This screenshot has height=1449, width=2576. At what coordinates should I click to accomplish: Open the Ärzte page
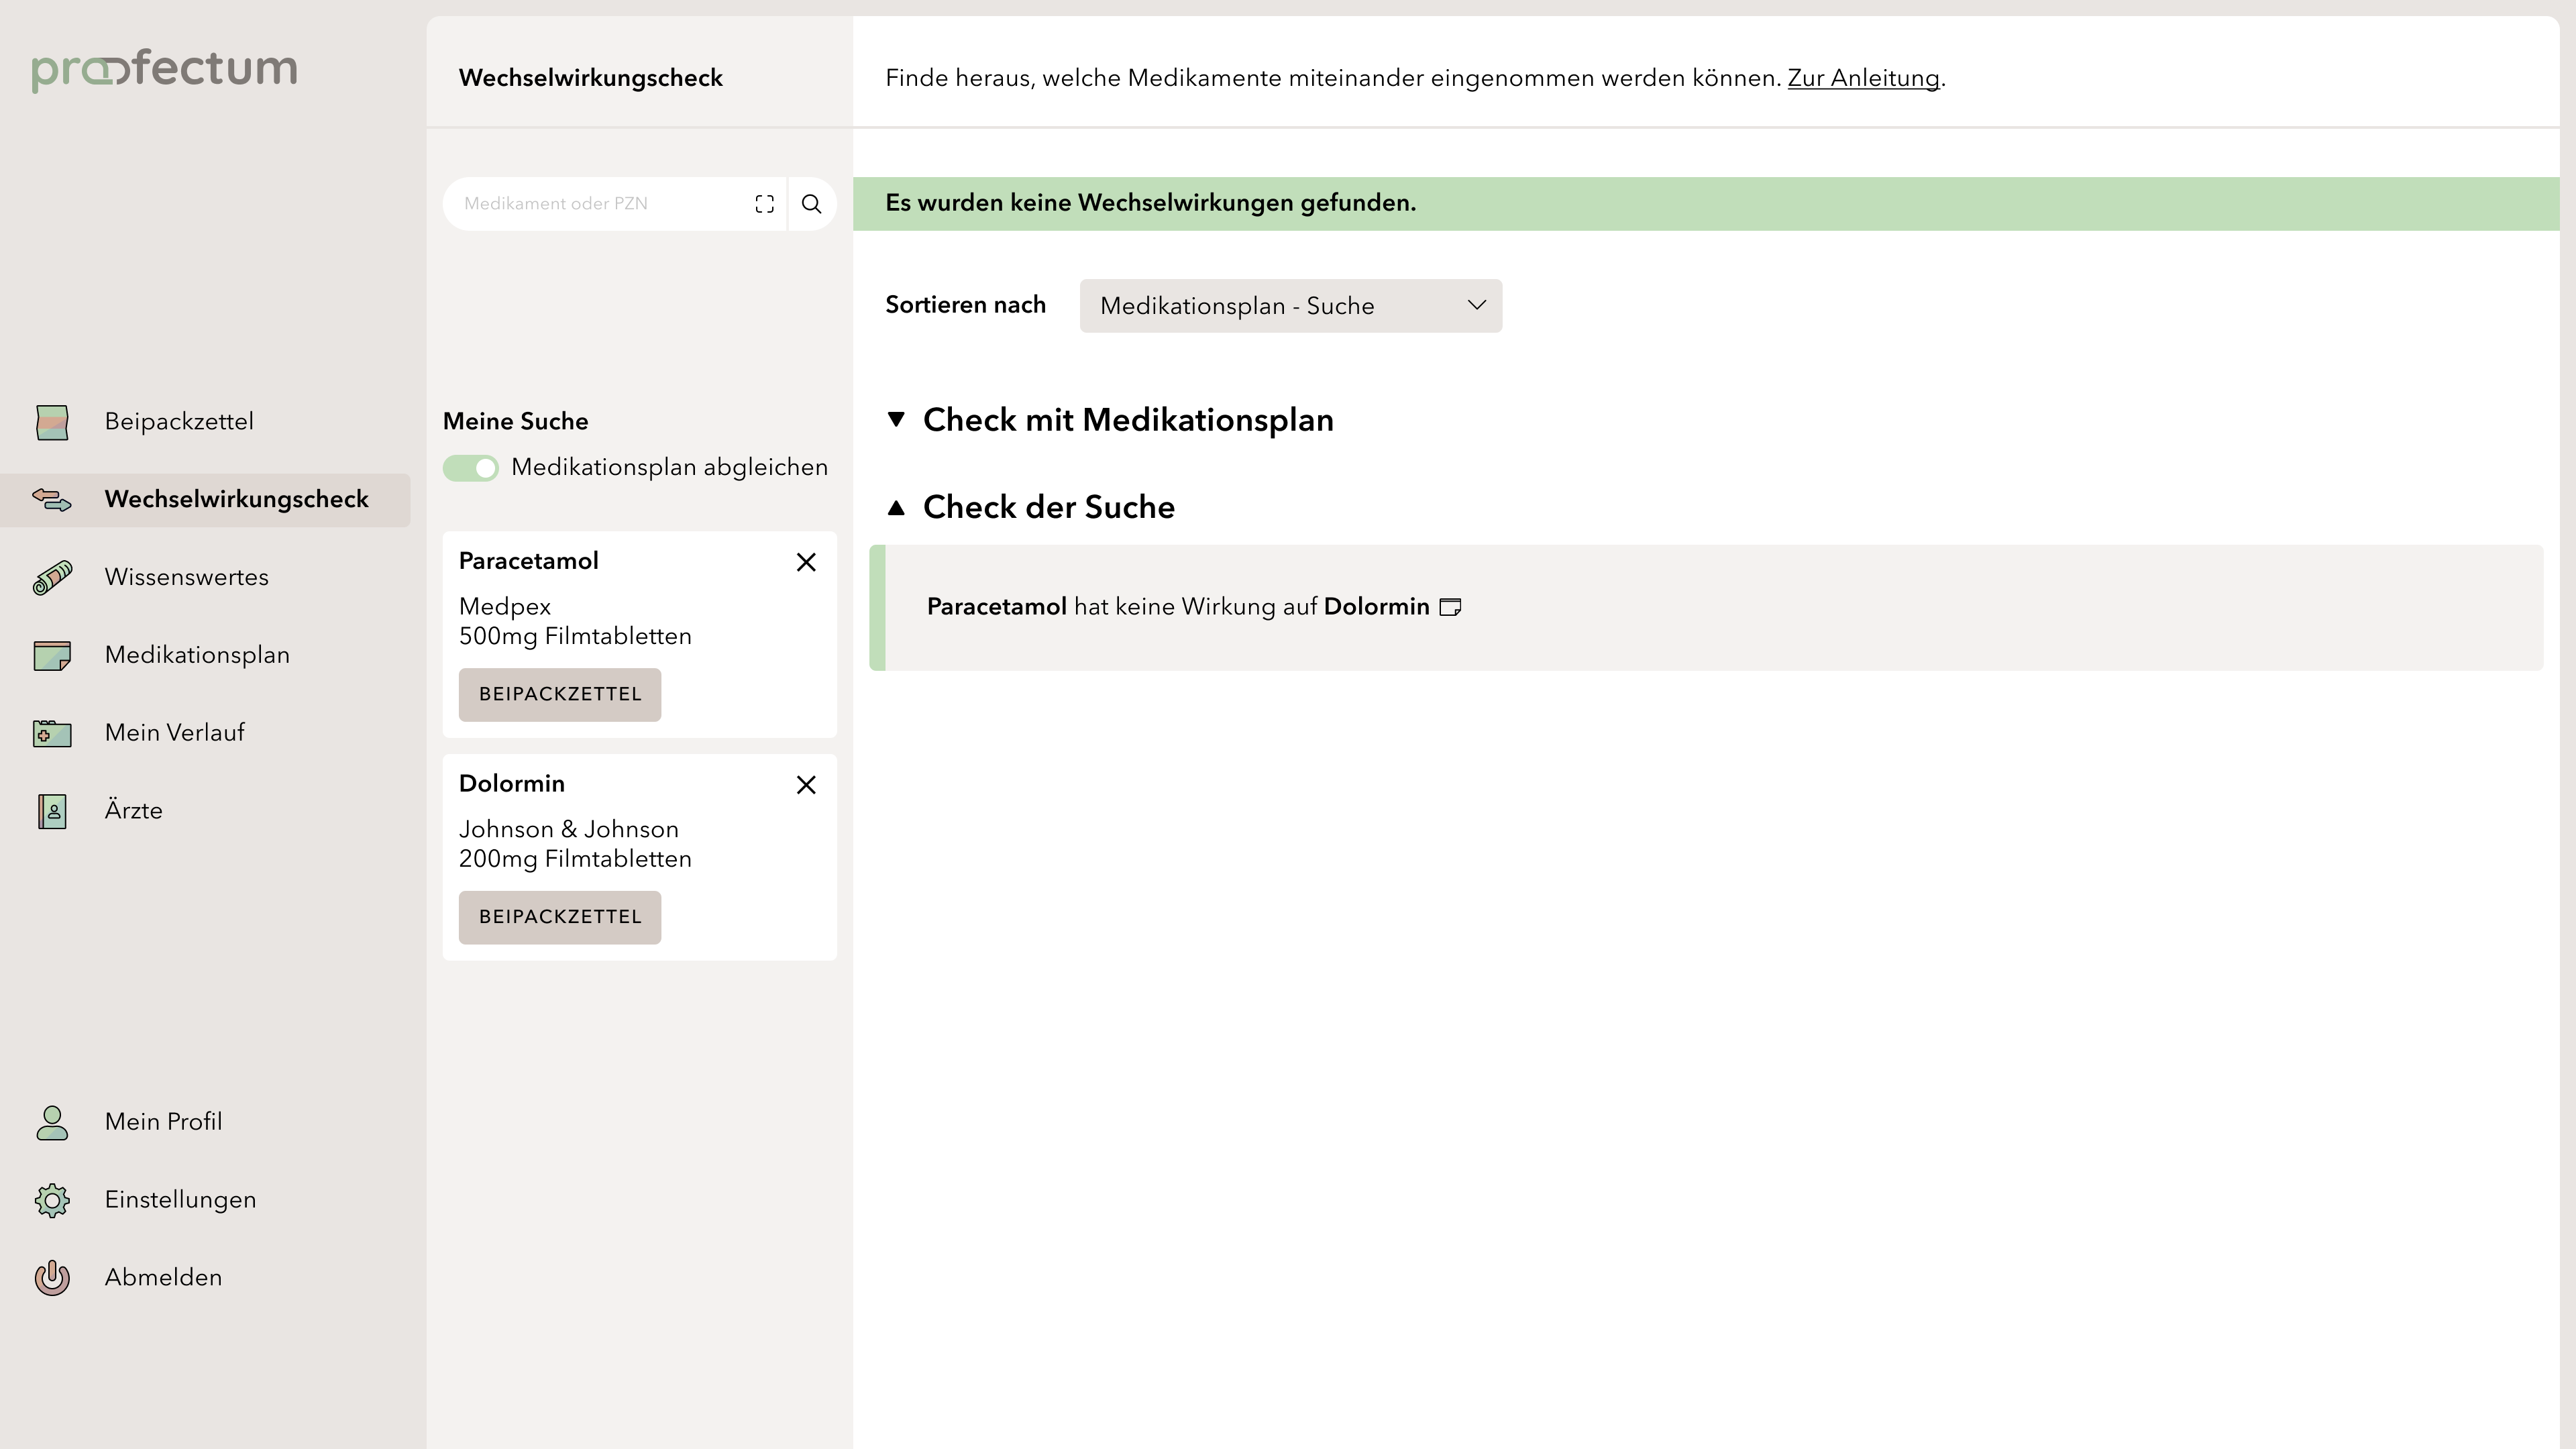pyautogui.click(x=133, y=811)
